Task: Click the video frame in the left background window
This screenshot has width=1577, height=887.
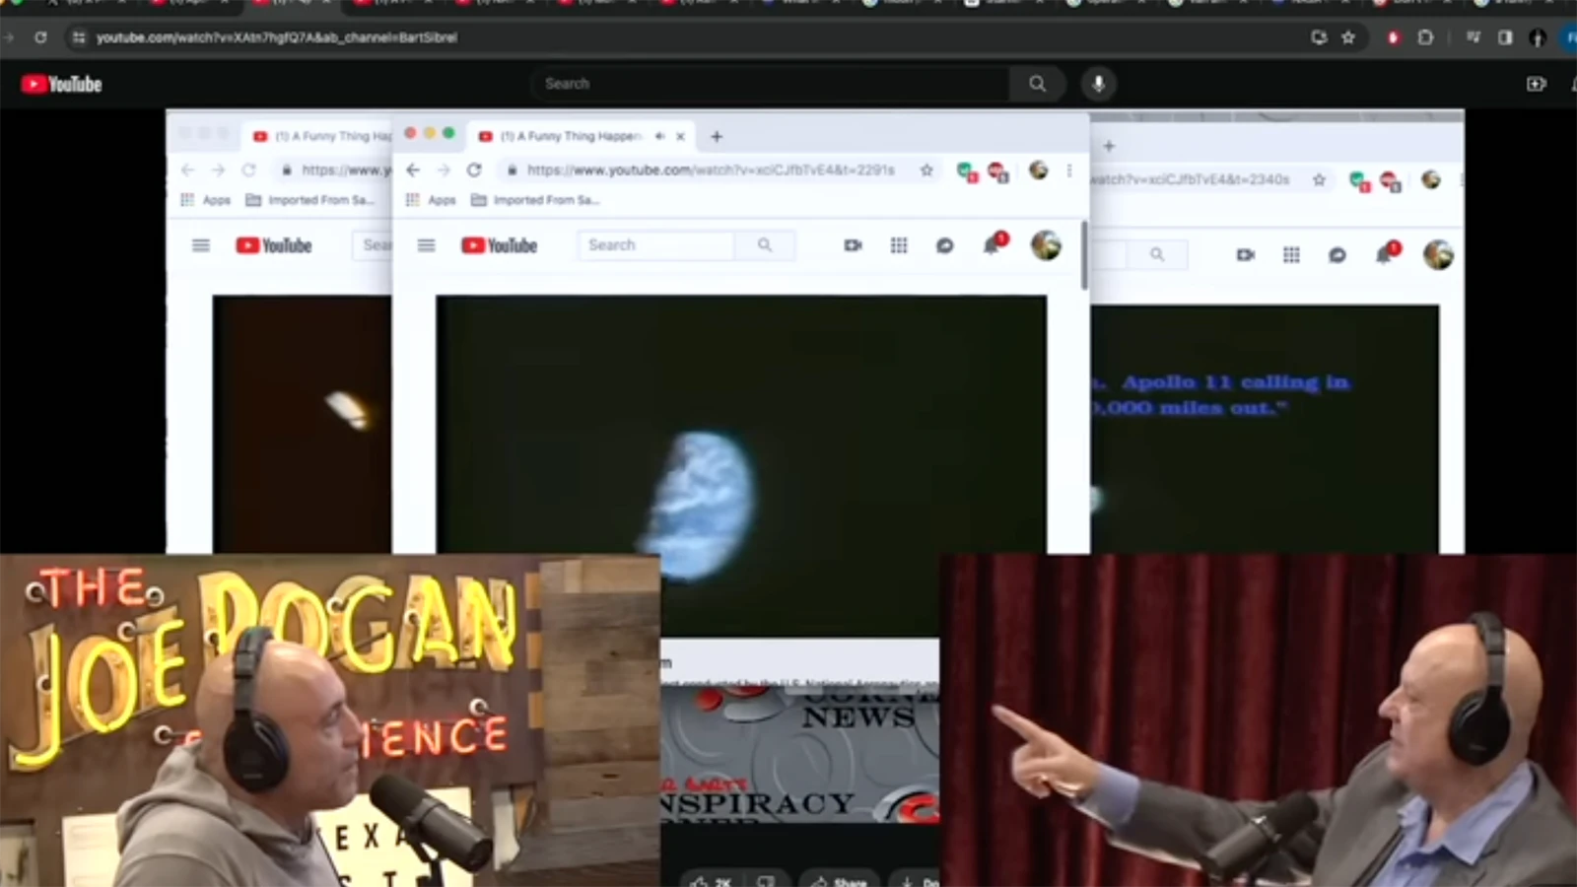Action: click(x=302, y=424)
